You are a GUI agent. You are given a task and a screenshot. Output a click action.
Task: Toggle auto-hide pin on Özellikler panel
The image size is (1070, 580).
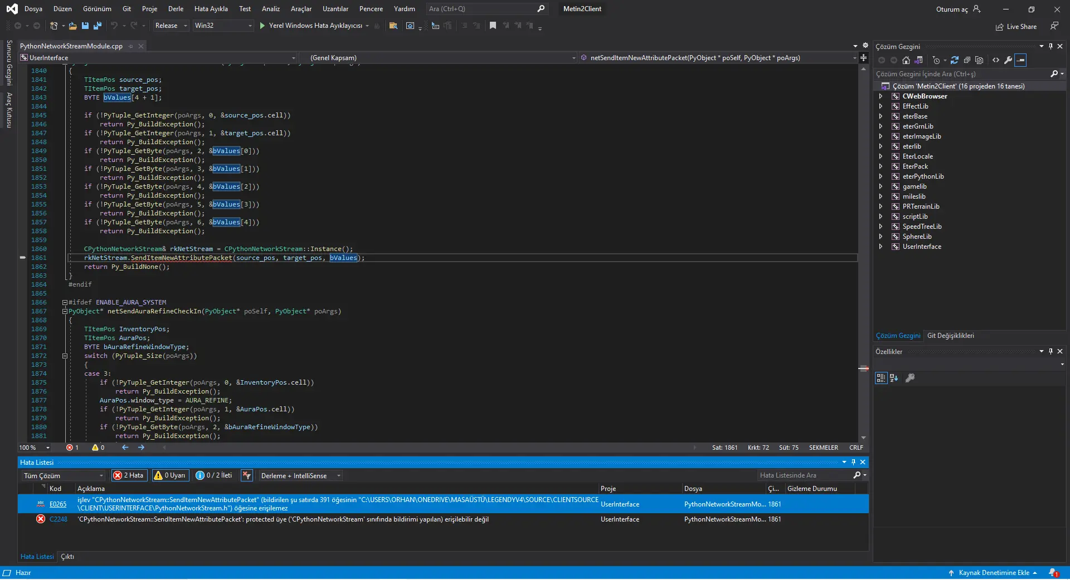click(1050, 351)
